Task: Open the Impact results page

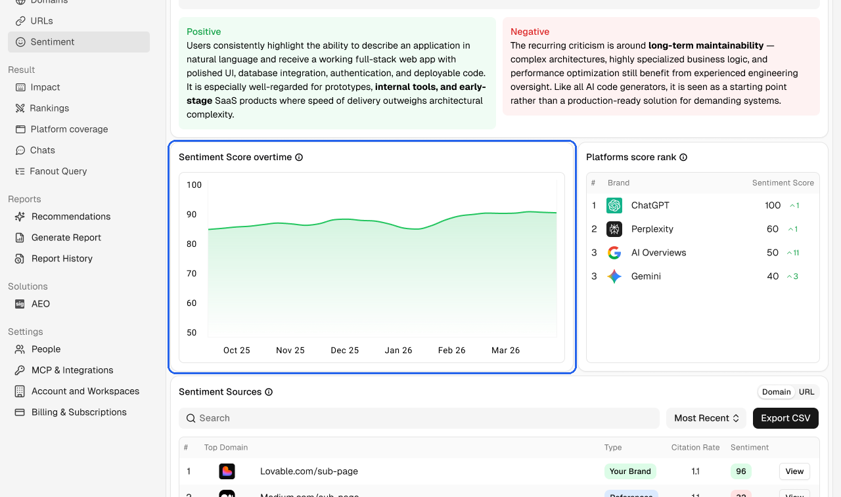Action: (79, 87)
